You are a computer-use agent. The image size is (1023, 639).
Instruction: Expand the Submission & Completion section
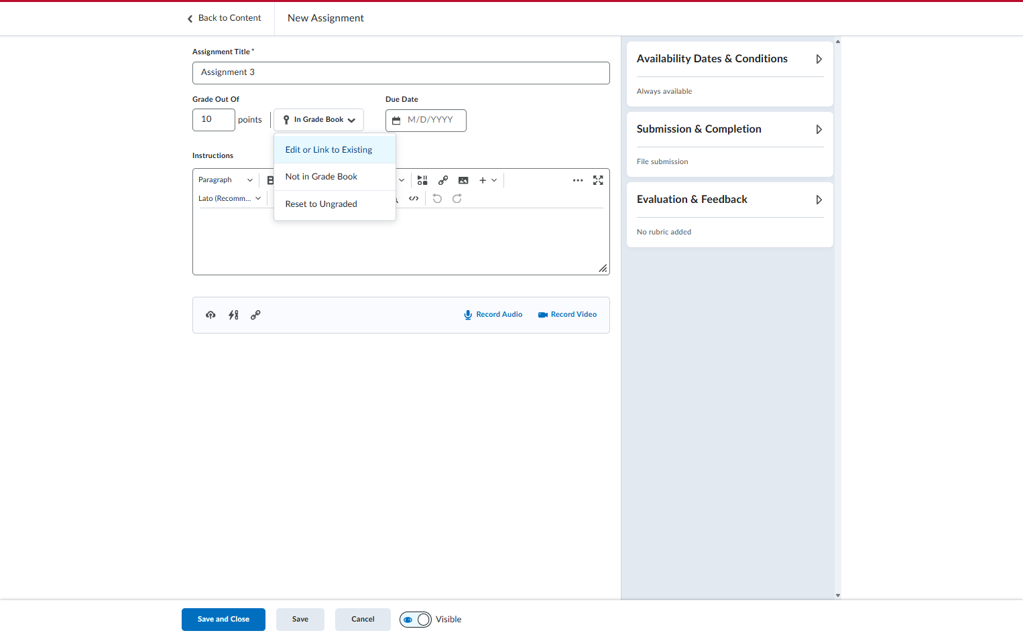[730, 129]
